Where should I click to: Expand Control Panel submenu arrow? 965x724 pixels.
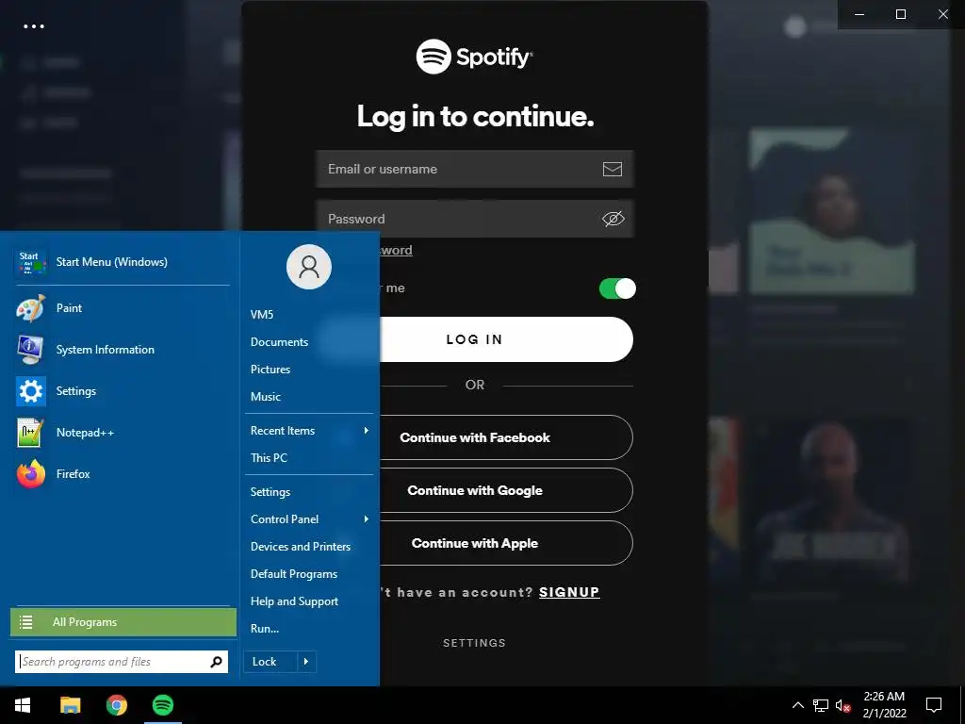point(367,519)
